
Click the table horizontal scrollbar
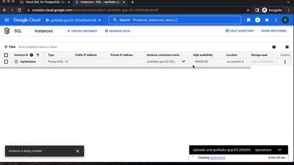[125, 68]
